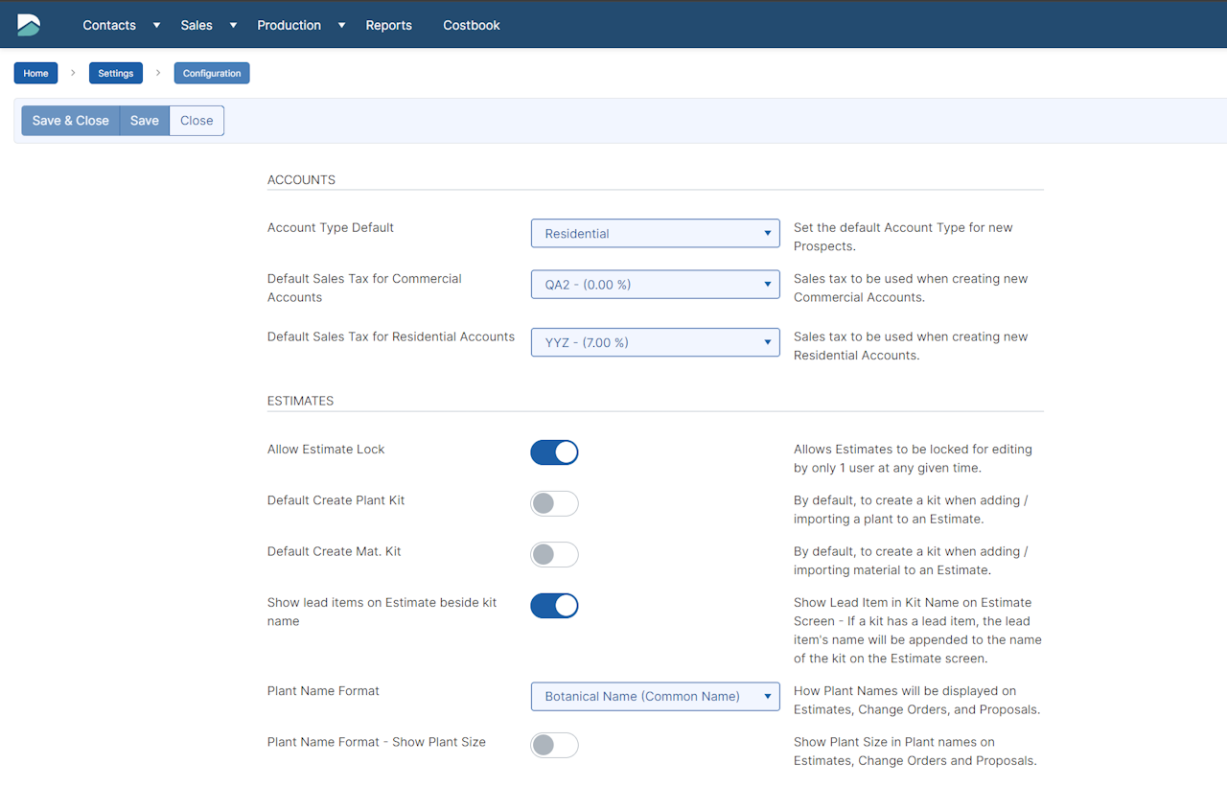Click the Close button in toolbar

tap(197, 121)
